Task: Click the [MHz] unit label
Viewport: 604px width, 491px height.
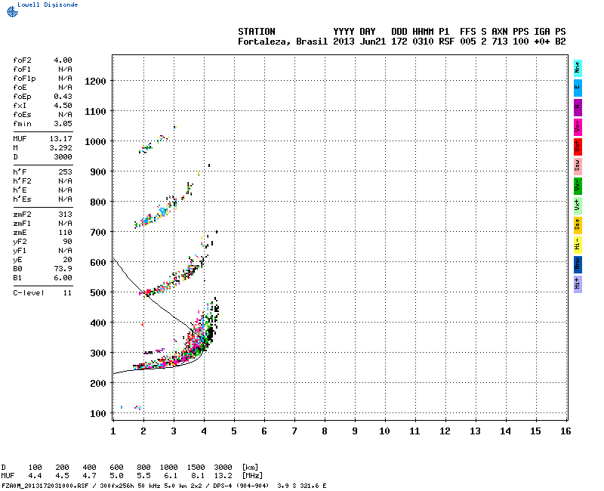Action: click(x=252, y=476)
